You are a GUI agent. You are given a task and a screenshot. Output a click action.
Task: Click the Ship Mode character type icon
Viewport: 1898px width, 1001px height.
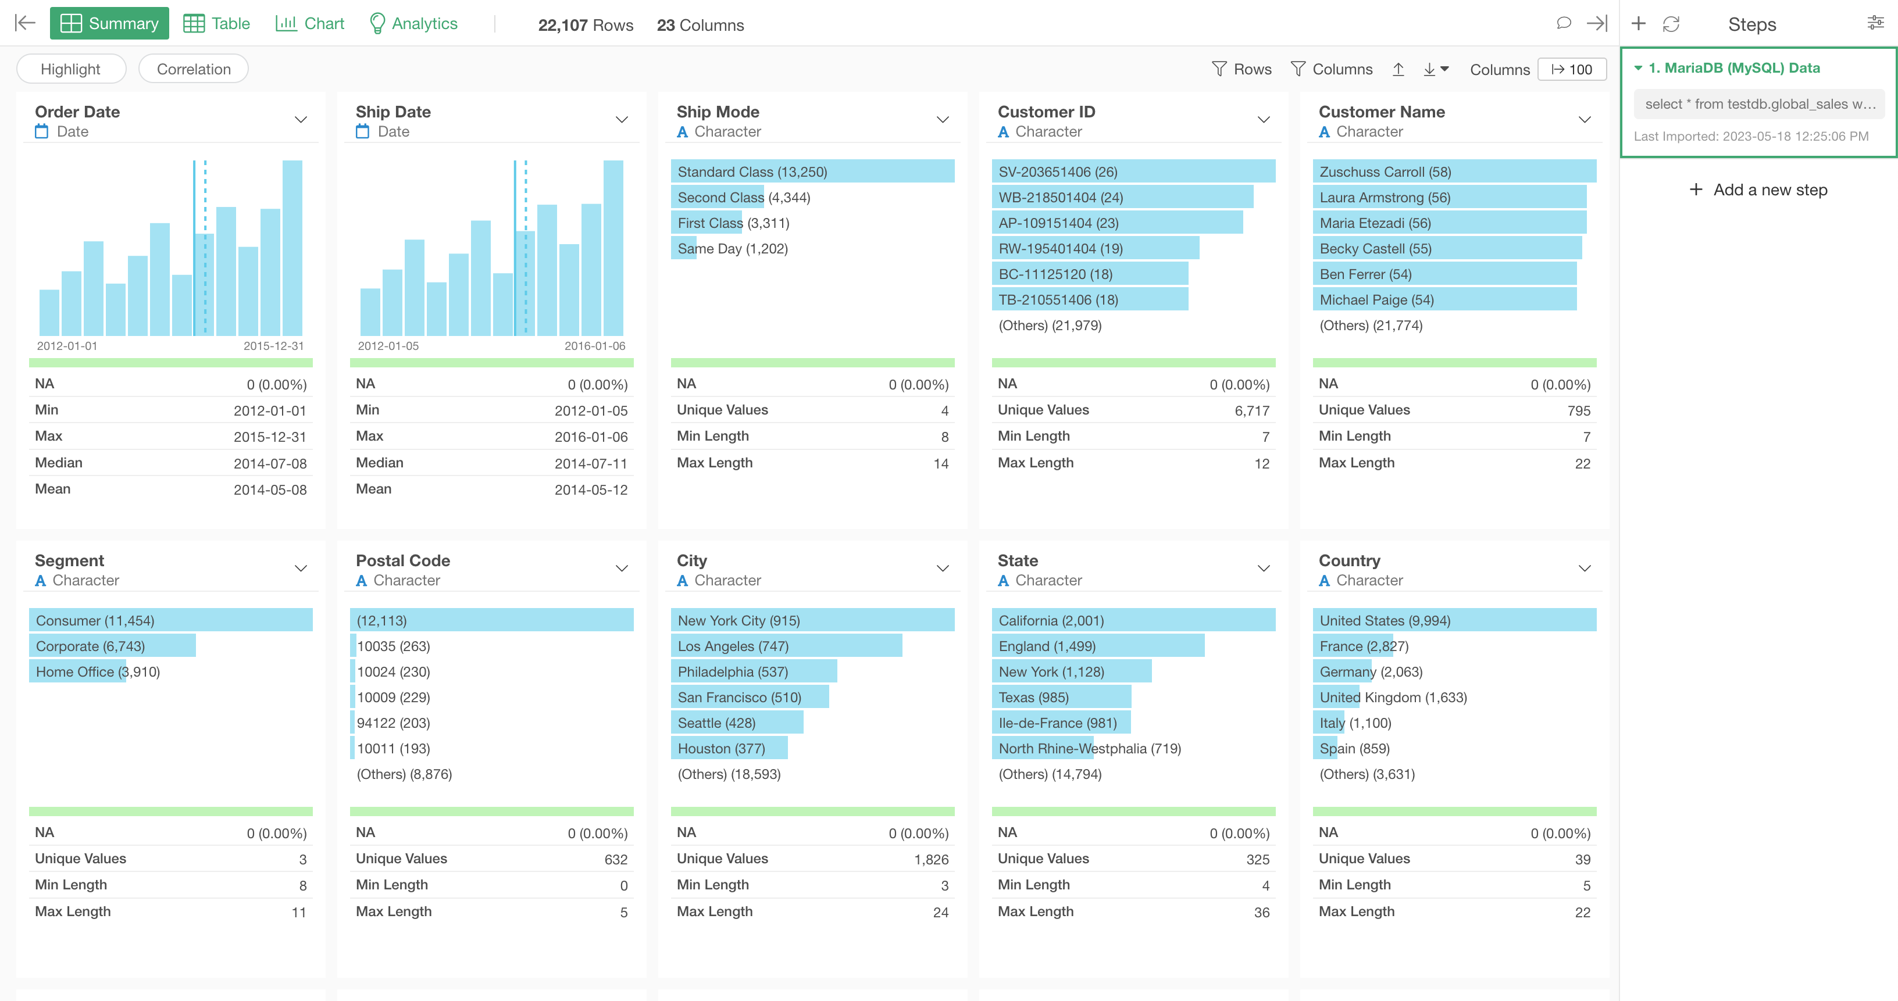[x=682, y=132]
